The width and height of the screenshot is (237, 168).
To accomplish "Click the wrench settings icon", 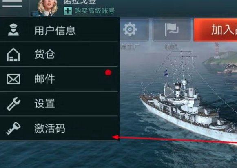I will pyautogui.click(x=13, y=104).
